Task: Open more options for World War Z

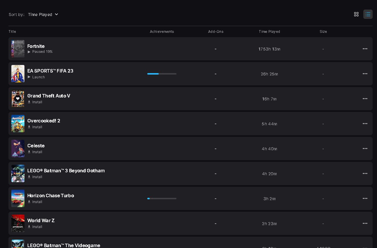Action: [365, 223]
